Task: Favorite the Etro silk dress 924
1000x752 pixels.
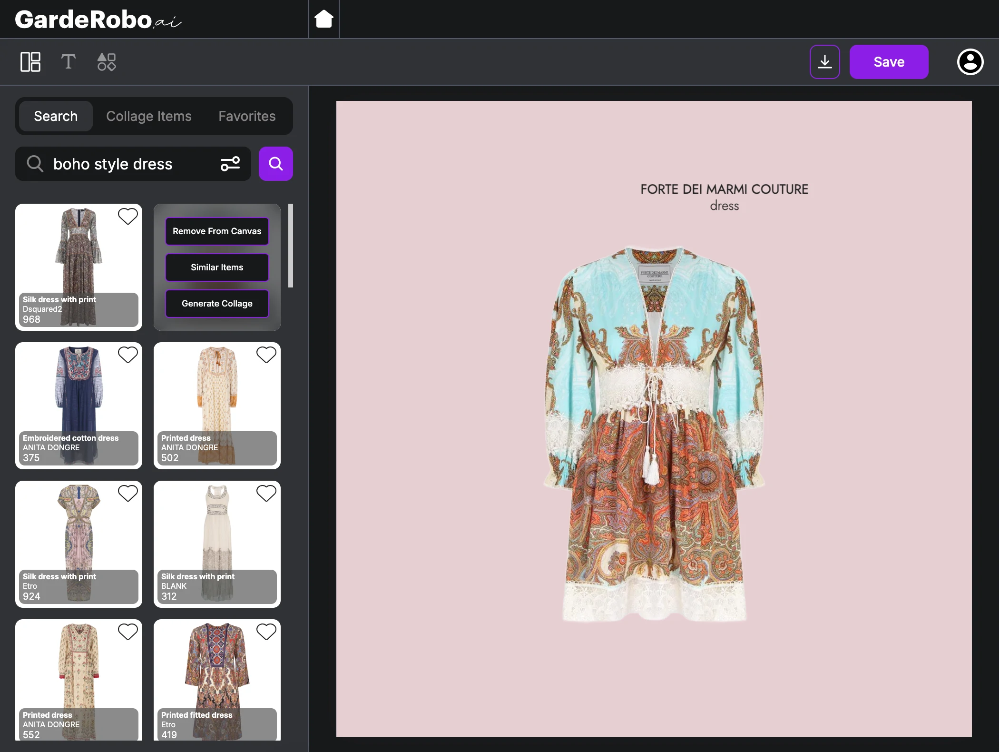Action: click(128, 494)
